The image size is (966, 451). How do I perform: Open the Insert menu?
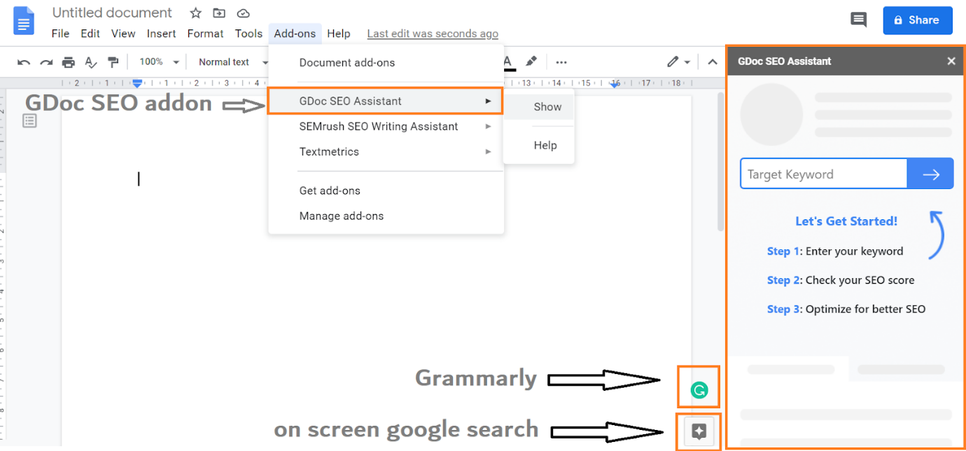(x=162, y=34)
